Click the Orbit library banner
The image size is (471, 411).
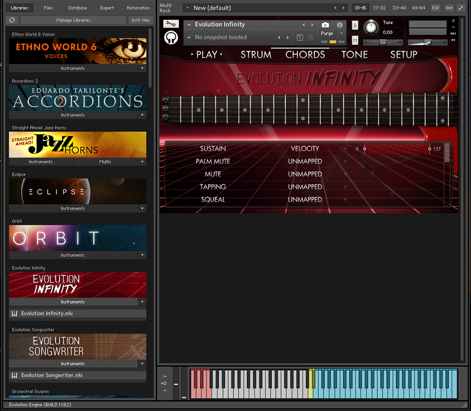coord(77,238)
